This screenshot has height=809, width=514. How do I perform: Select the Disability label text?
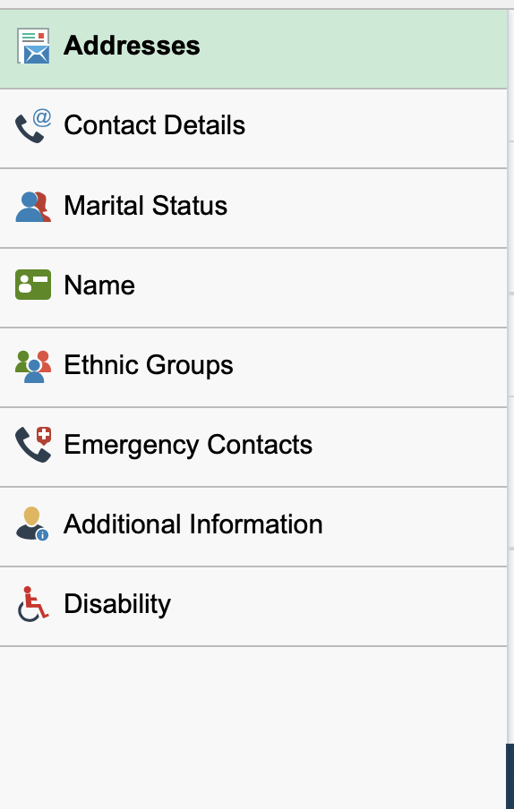[x=117, y=604]
